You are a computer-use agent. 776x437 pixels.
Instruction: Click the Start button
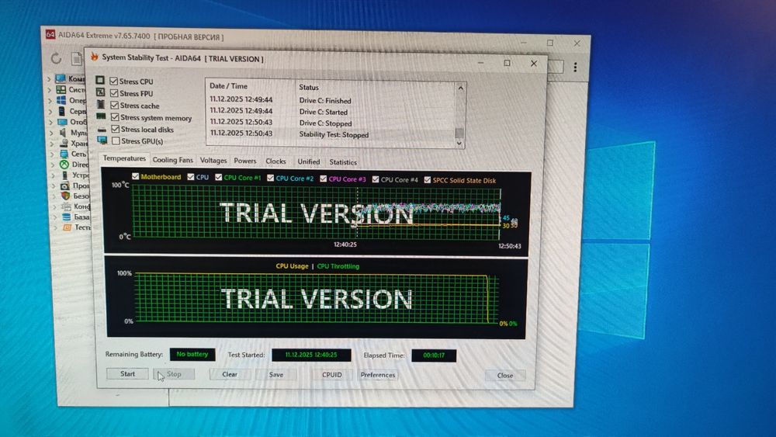(x=127, y=373)
